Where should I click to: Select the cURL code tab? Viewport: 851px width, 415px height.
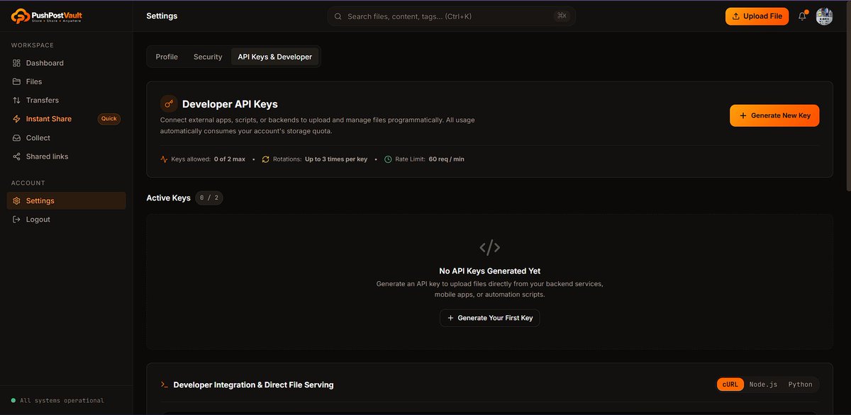tap(730, 385)
